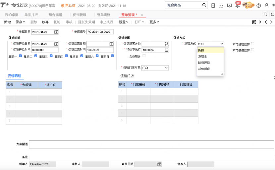Go to previous record arrow

tap(266, 22)
